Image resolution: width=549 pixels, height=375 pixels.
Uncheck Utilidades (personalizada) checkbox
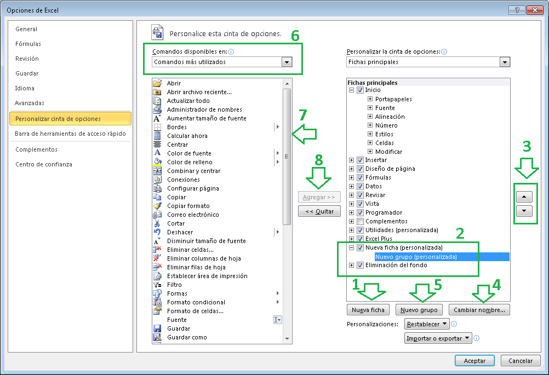pos(360,230)
